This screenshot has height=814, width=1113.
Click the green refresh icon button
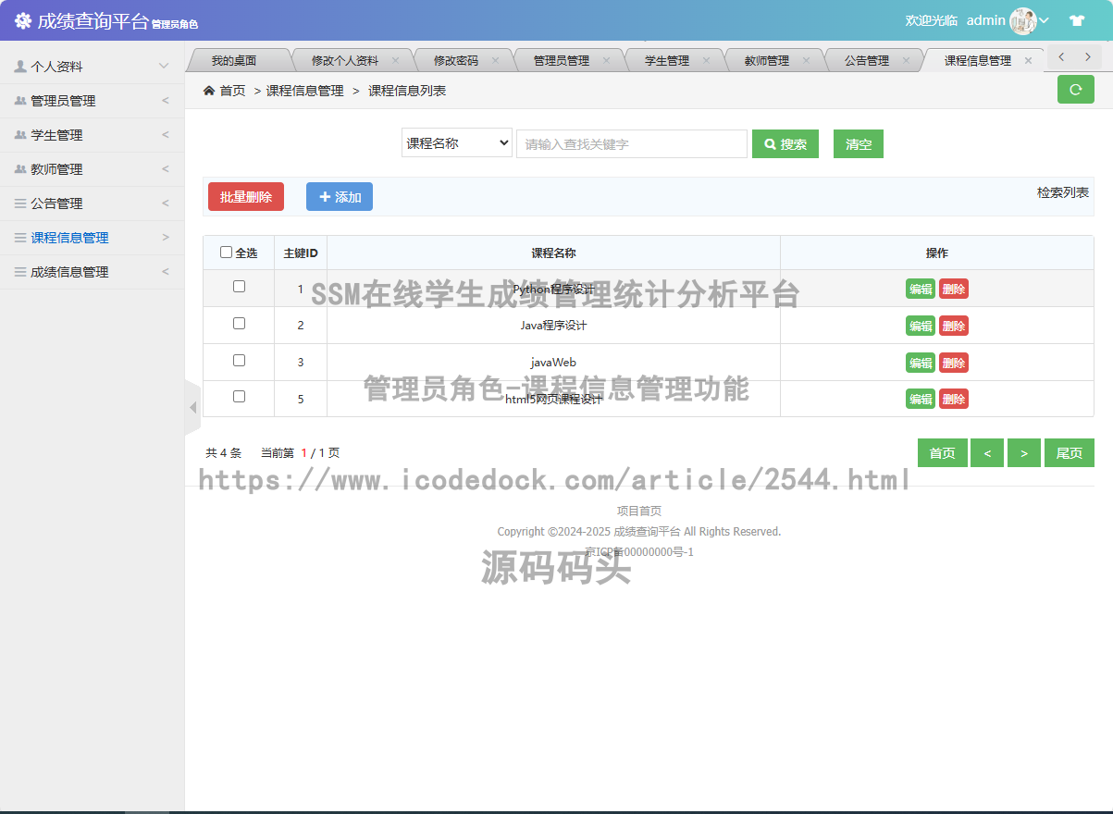click(1075, 90)
